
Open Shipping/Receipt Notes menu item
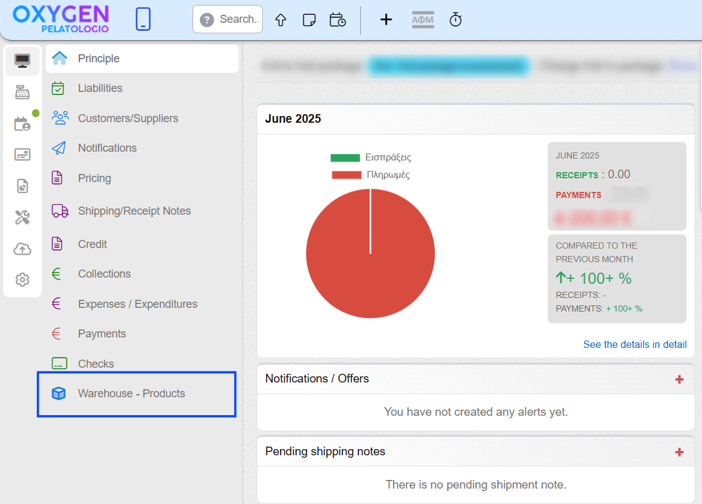pyautogui.click(x=134, y=211)
